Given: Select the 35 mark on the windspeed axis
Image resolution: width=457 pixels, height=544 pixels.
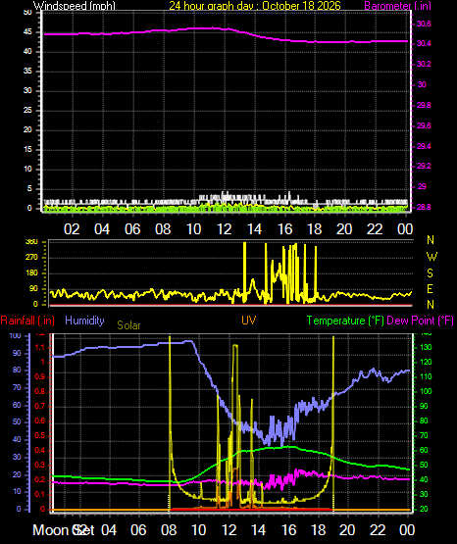Looking at the screenshot, I should pos(27,72).
